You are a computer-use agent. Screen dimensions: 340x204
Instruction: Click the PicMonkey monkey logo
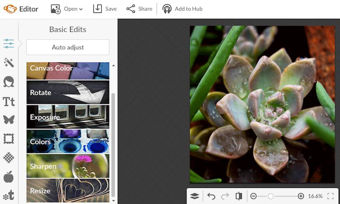(x=10, y=9)
